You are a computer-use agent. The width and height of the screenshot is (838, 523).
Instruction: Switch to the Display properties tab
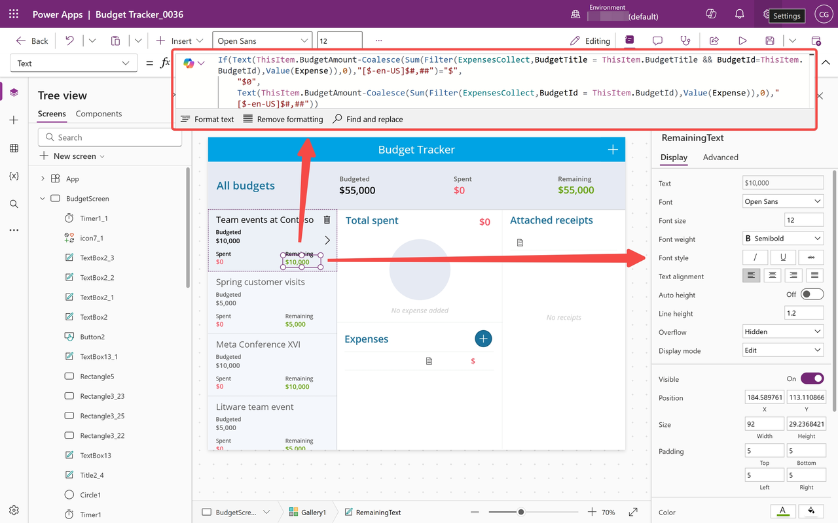674,157
